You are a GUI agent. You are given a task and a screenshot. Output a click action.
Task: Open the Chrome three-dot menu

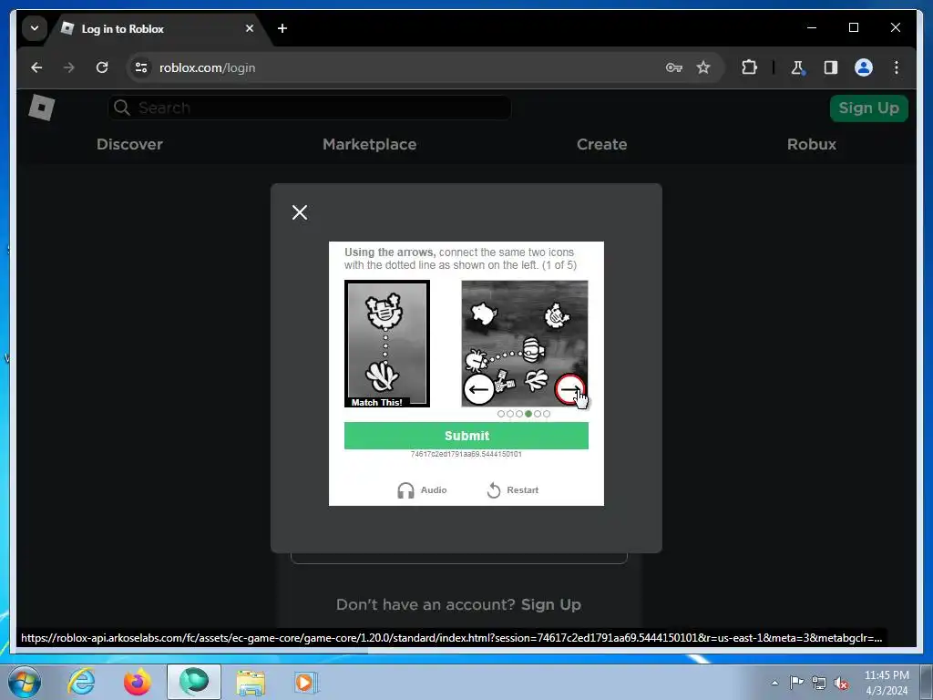897,67
